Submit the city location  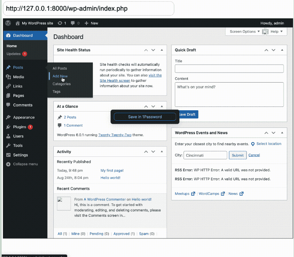[238, 156]
